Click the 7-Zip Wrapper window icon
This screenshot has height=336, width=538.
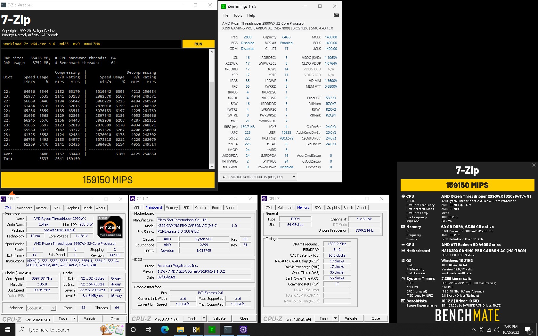(4, 5)
